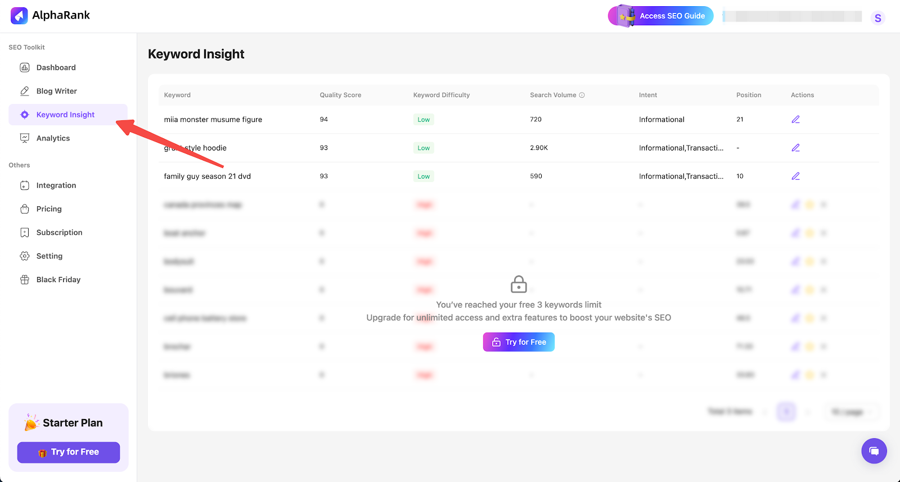Edit the style hoodie keyword row
The width and height of the screenshot is (900, 482).
tap(795, 148)
